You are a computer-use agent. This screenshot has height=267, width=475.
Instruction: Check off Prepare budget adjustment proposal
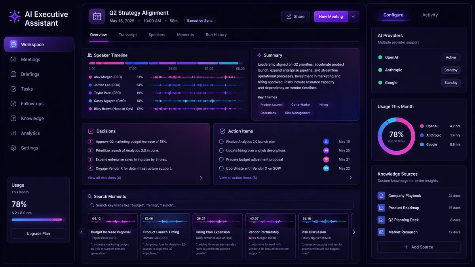click(221, 159)
